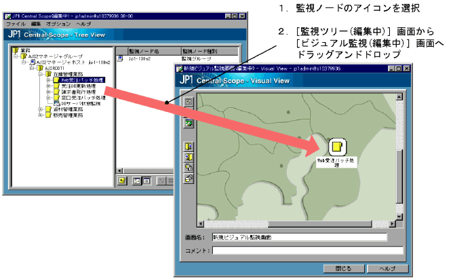Open the Tree View window title bar icon
The height and width of the screenshot is (279, 453).
pos(8,16)
